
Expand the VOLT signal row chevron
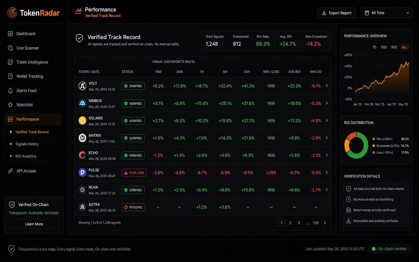pyautogui.click(x=327, y=86)
